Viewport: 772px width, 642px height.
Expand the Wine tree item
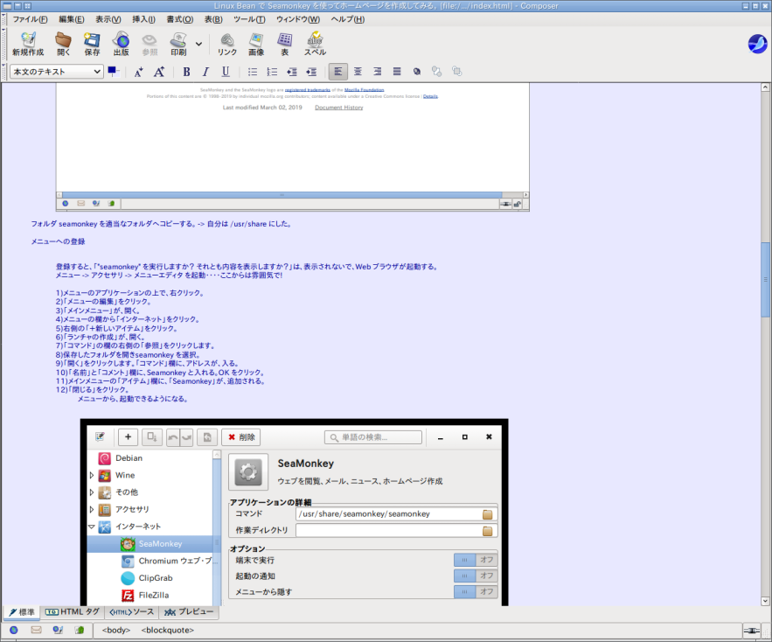tap(92, 476)
